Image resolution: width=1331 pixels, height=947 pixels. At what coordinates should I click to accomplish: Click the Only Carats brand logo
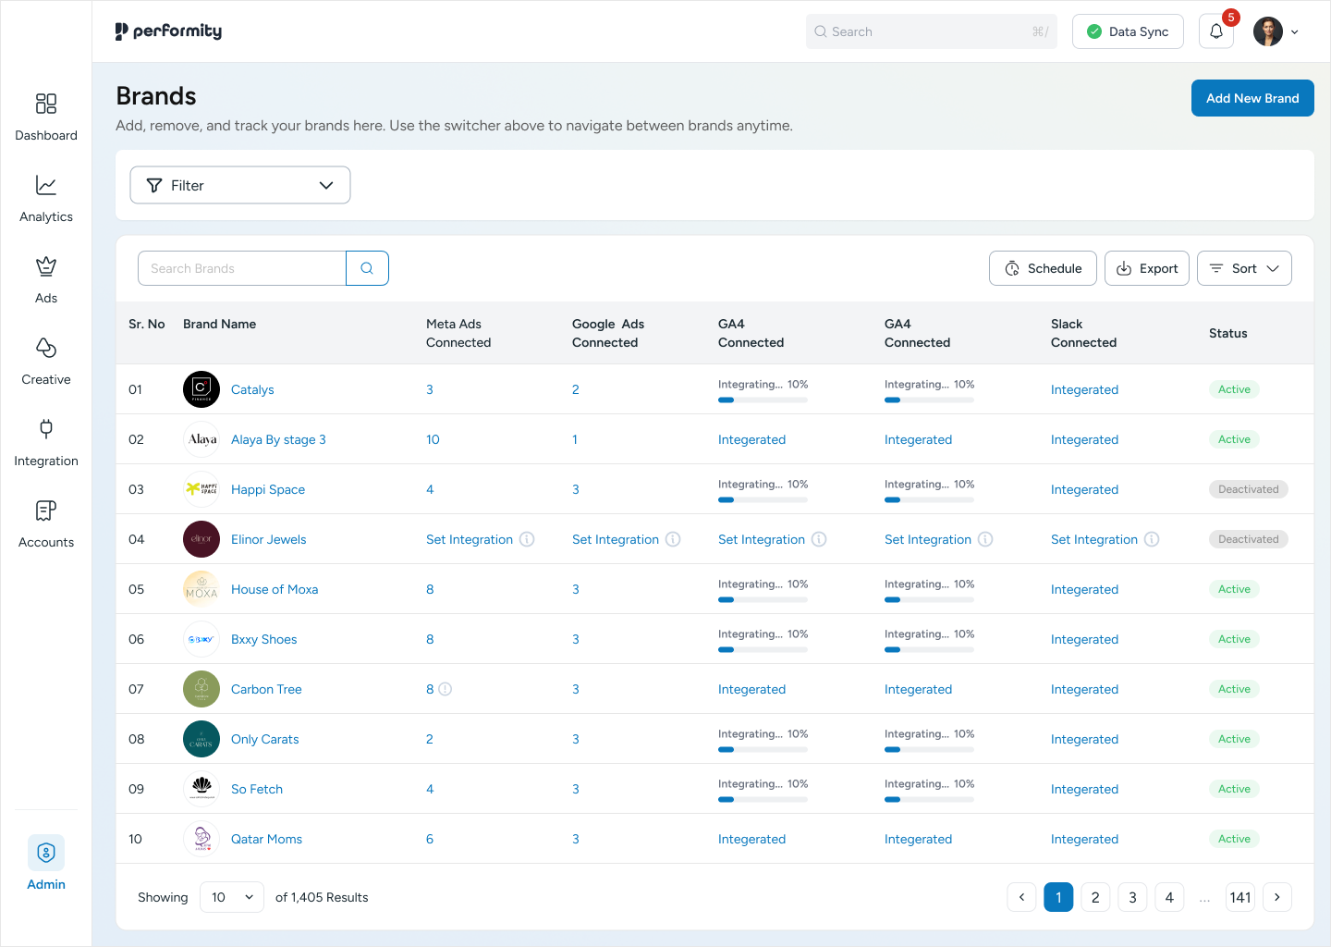pyautogui.click(x=201, y=739)
